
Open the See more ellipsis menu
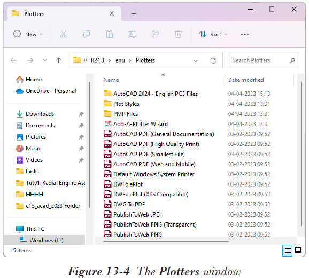(x=244, y=34)
